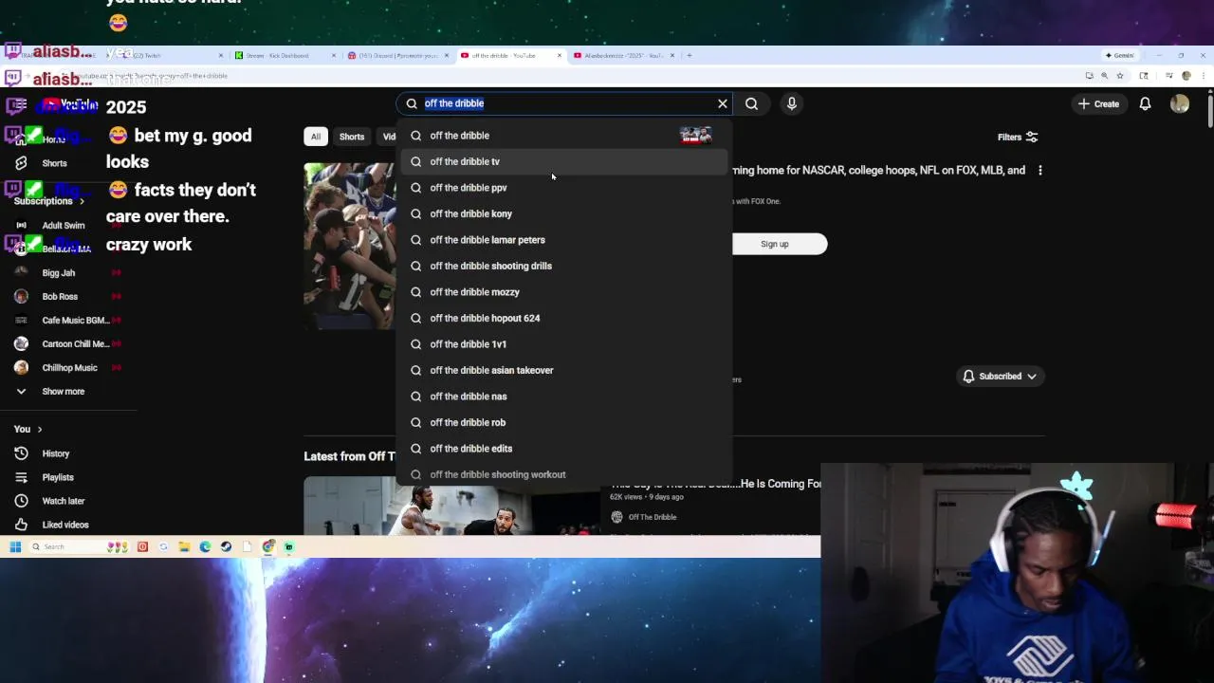Pick suggestion 'off the dribble edits'
Viewport: 1214px width, 683px height.
[564, 449]
